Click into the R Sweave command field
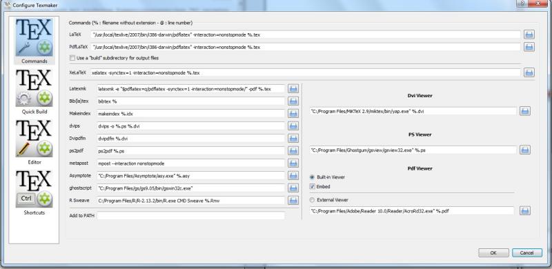552x269 pixels. click(x=190, y=200)
